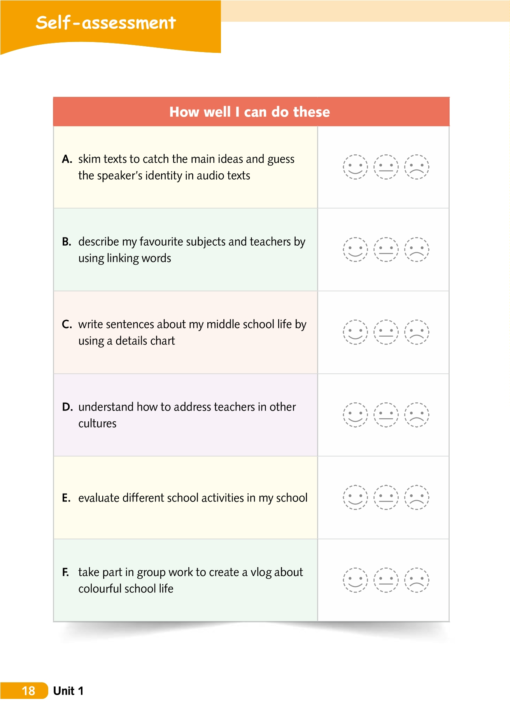Image resolution: width=510 pixels, height=716 pixels.
Task: Mark the neutral face for item E
Action: (386, 498)
